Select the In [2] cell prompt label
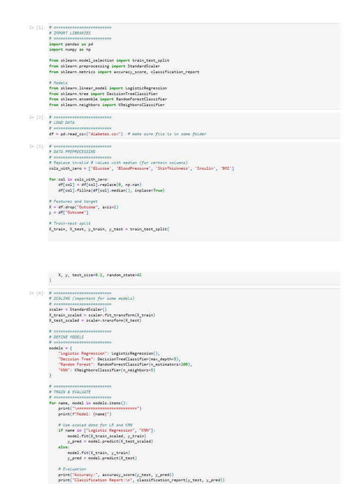This screenshot has width=363, height=484. (37, 117)
